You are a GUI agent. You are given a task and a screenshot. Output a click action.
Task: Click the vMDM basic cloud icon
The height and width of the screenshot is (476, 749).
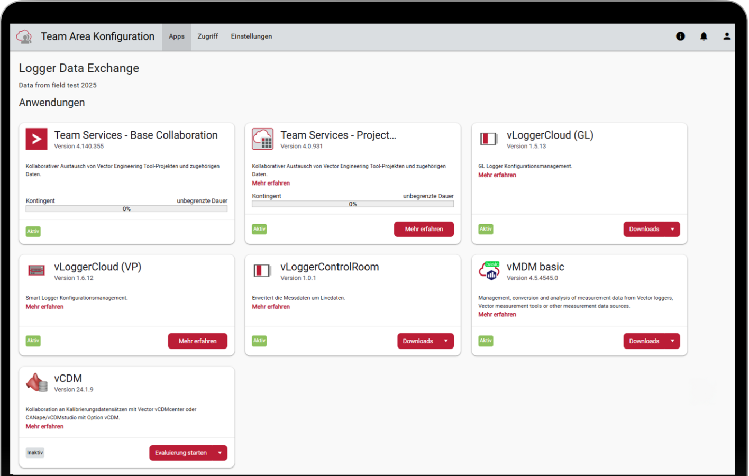[x=489, y=270]
